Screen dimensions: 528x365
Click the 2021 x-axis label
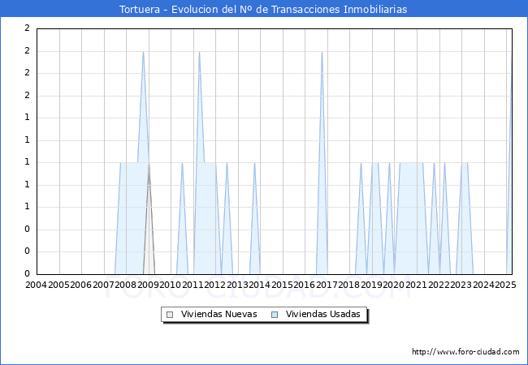(x=417, y=285)
